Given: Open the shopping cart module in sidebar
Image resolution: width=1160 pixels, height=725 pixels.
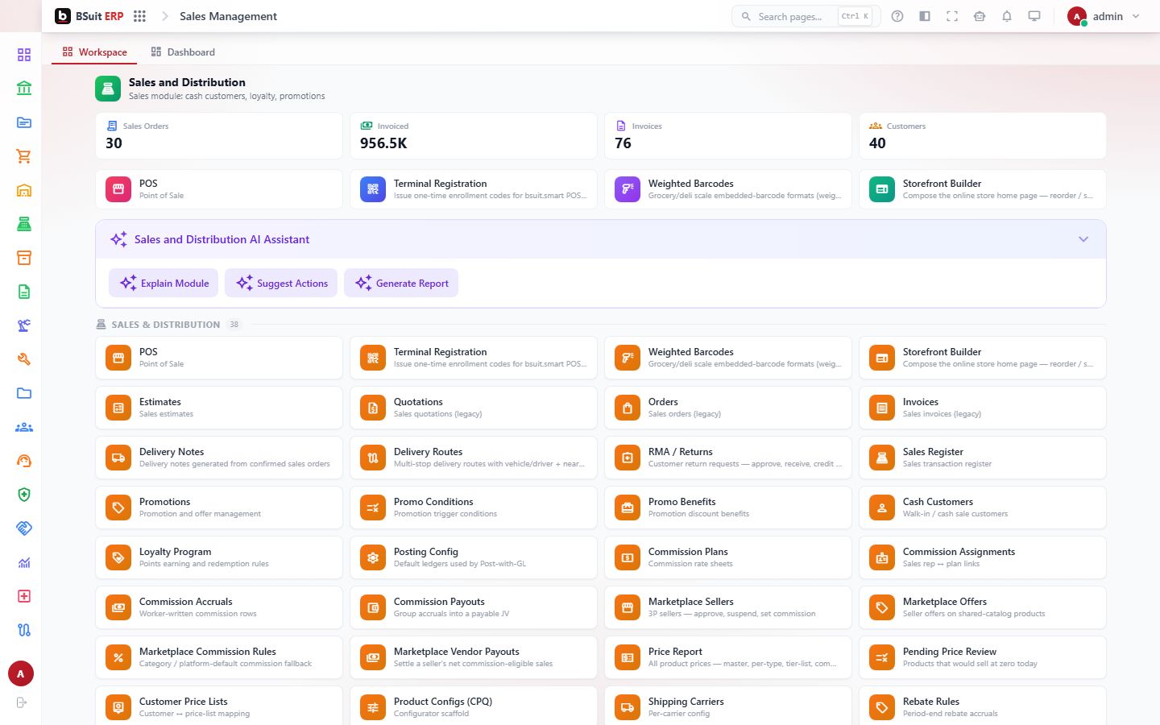Looking at the screenshot, I should pyautogui.click(x=24, y=156).
